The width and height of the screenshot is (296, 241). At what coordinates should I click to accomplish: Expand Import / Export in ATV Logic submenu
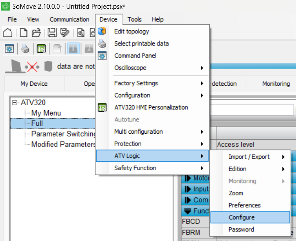tap(250, 157)
